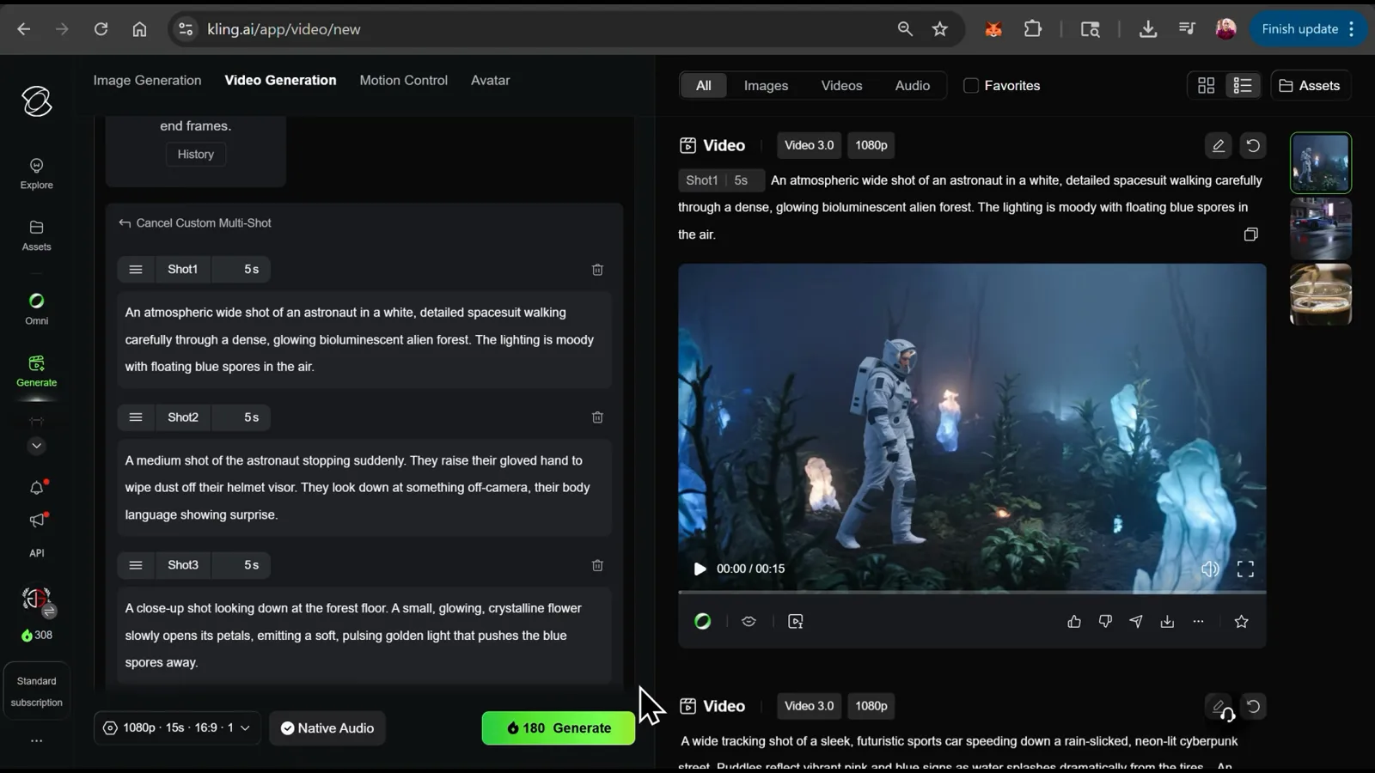Filter results by Videos tab
Image resolution: width=1375 pixels, height=773 pixels.
tap(841, 85)
